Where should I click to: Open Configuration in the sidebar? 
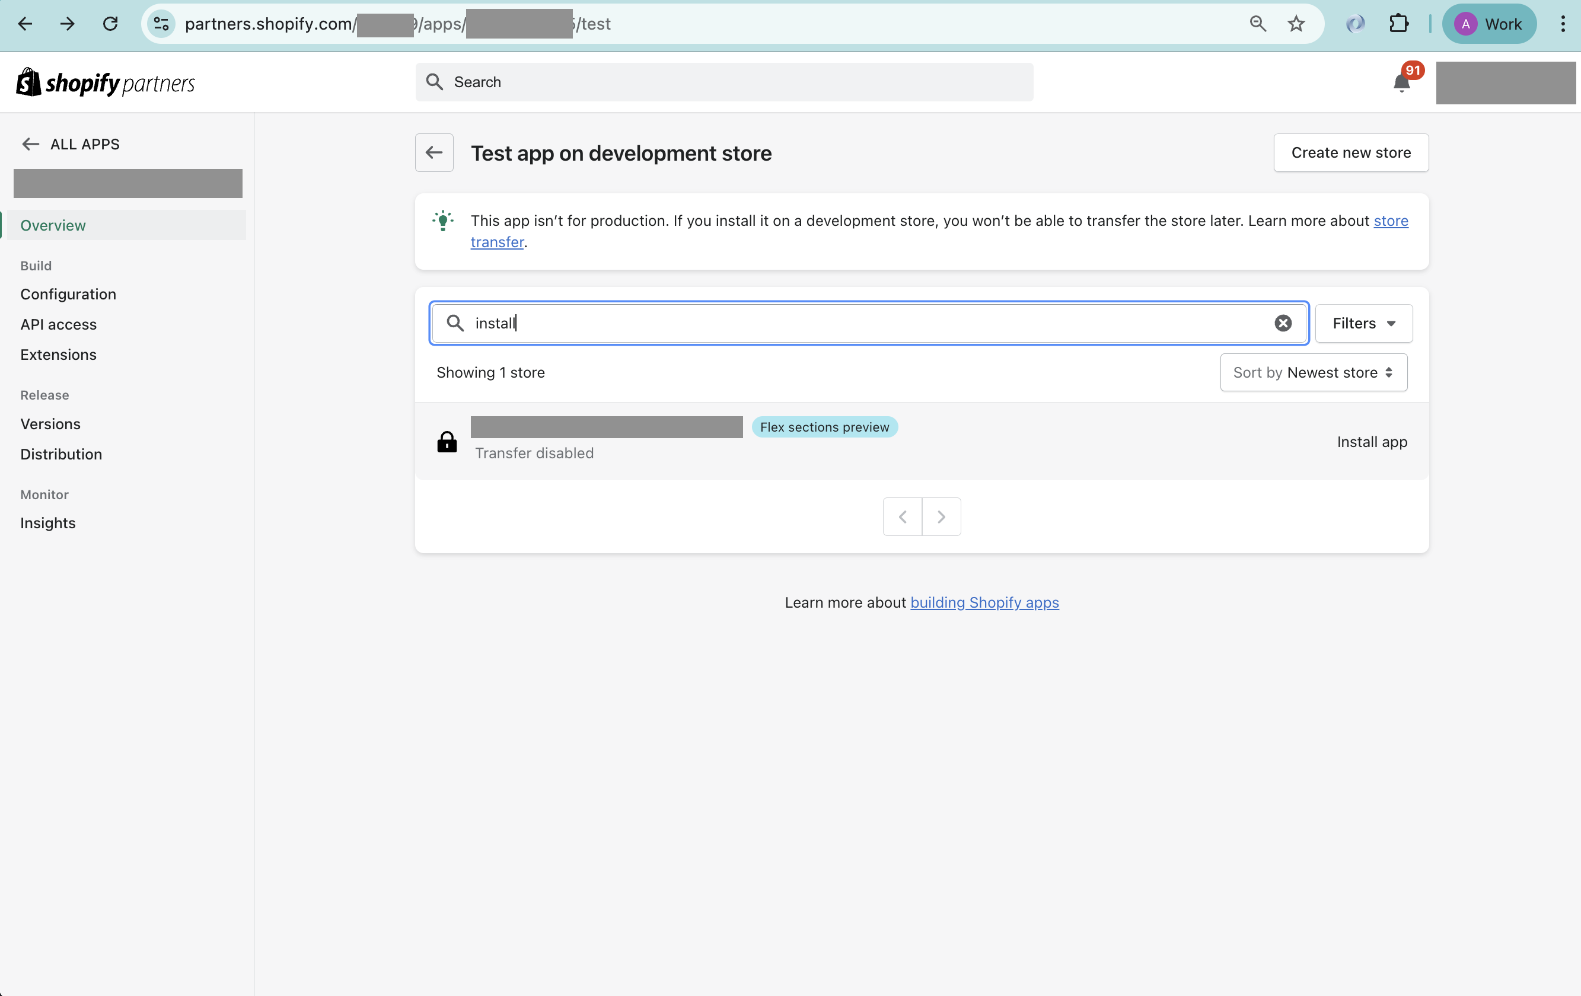pyautogui.click(x=68, y=294)
